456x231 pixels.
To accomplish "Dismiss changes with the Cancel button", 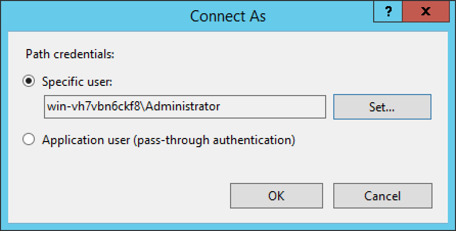I will click(383, 196).
